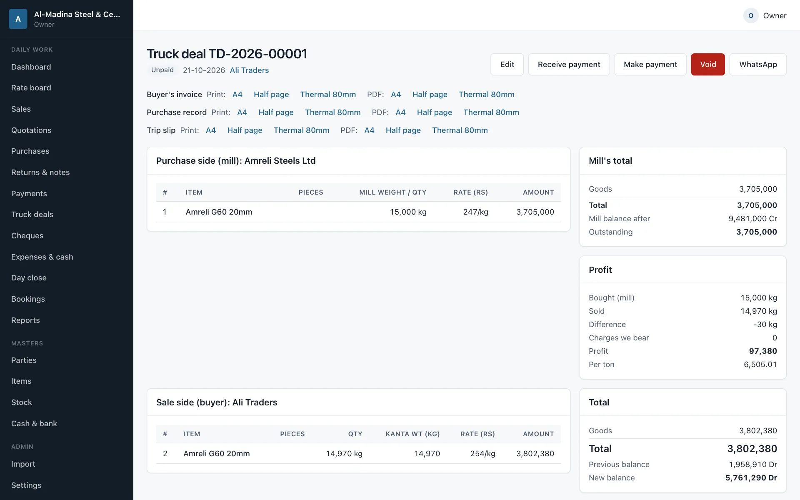
Task: Share deal via WhatsApp button
Action: coord(758,65)
